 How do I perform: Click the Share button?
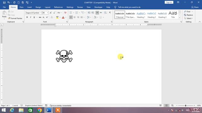pyautogui.click(x=195, y=7)
